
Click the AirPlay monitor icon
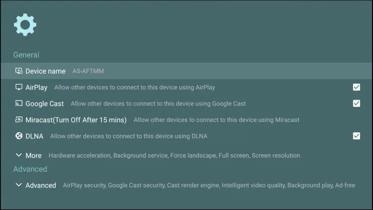point(19,87)
